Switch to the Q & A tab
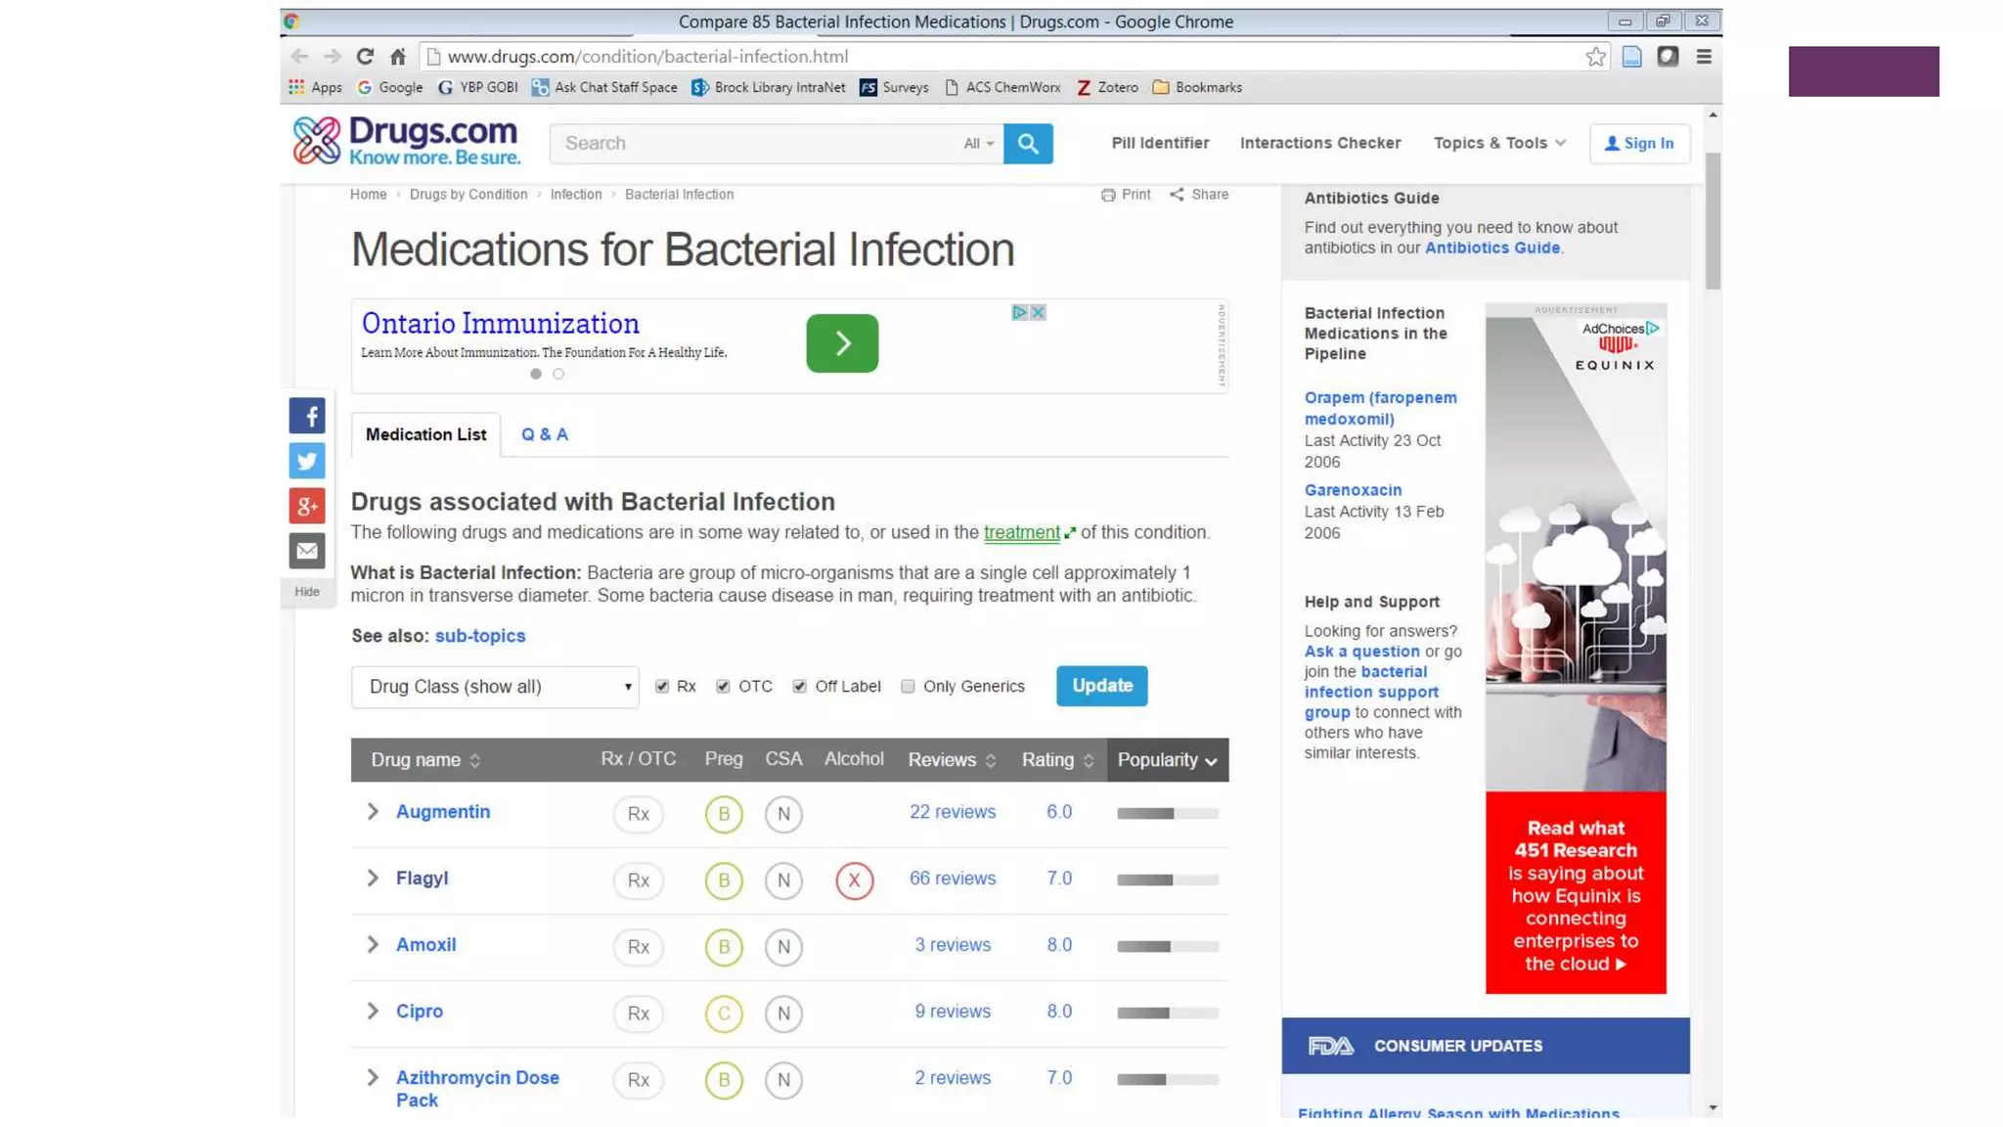 click(x=544, y=434)
